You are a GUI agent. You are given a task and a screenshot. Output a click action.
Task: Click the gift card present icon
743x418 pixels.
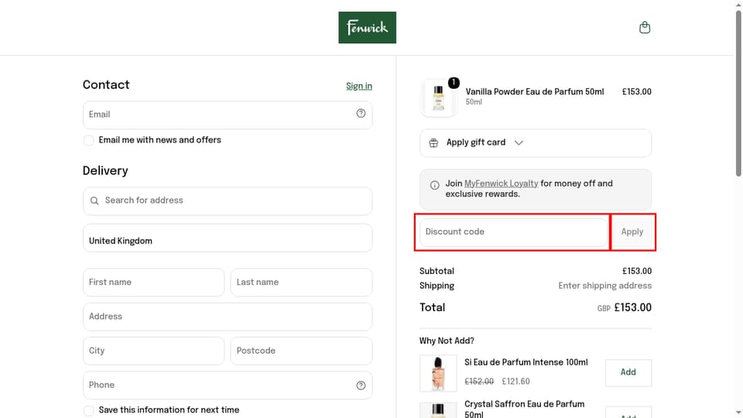point(433,142)
